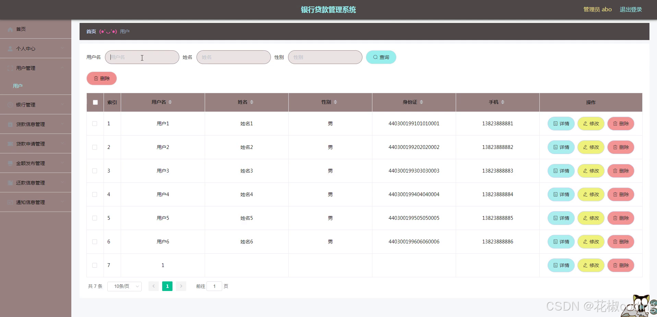Check the checkbox for row 7

95,265
